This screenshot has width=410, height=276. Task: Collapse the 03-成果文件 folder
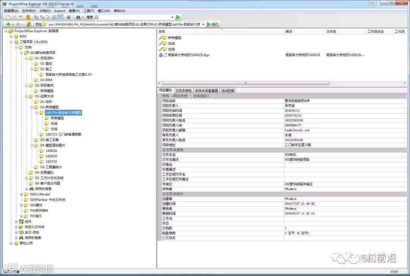pos(27,96)
